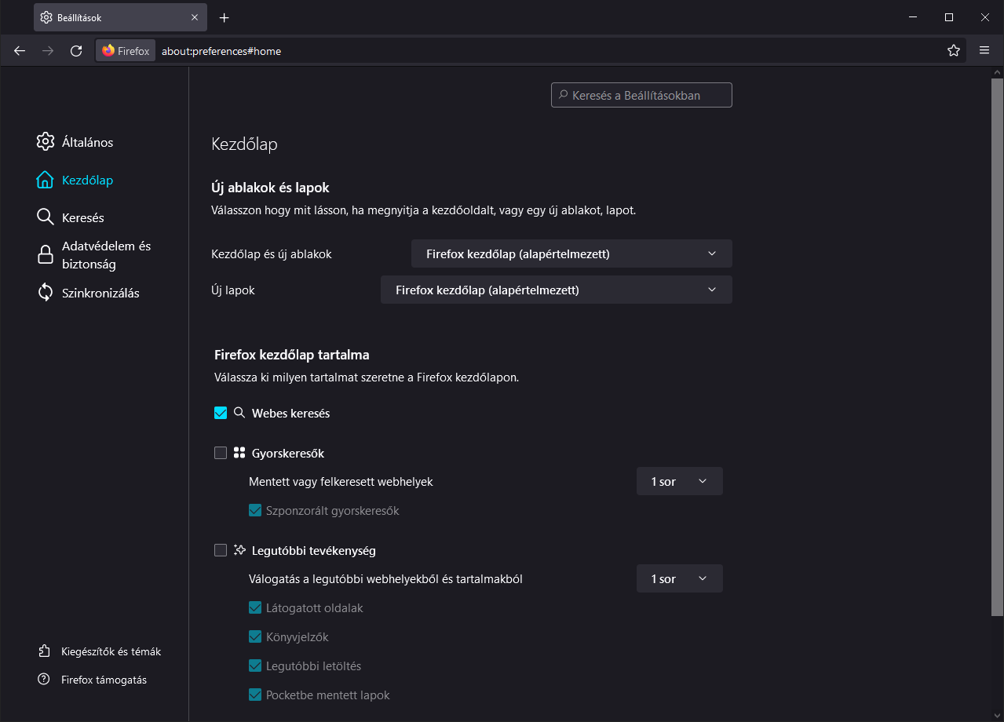Uncheck the Webes keresés checkbox

[221, 413]
